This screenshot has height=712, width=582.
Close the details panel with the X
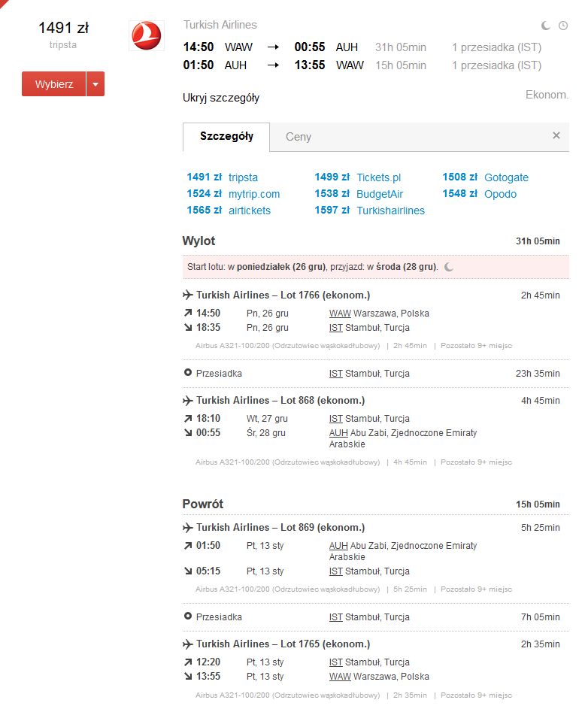click(556, 135)
